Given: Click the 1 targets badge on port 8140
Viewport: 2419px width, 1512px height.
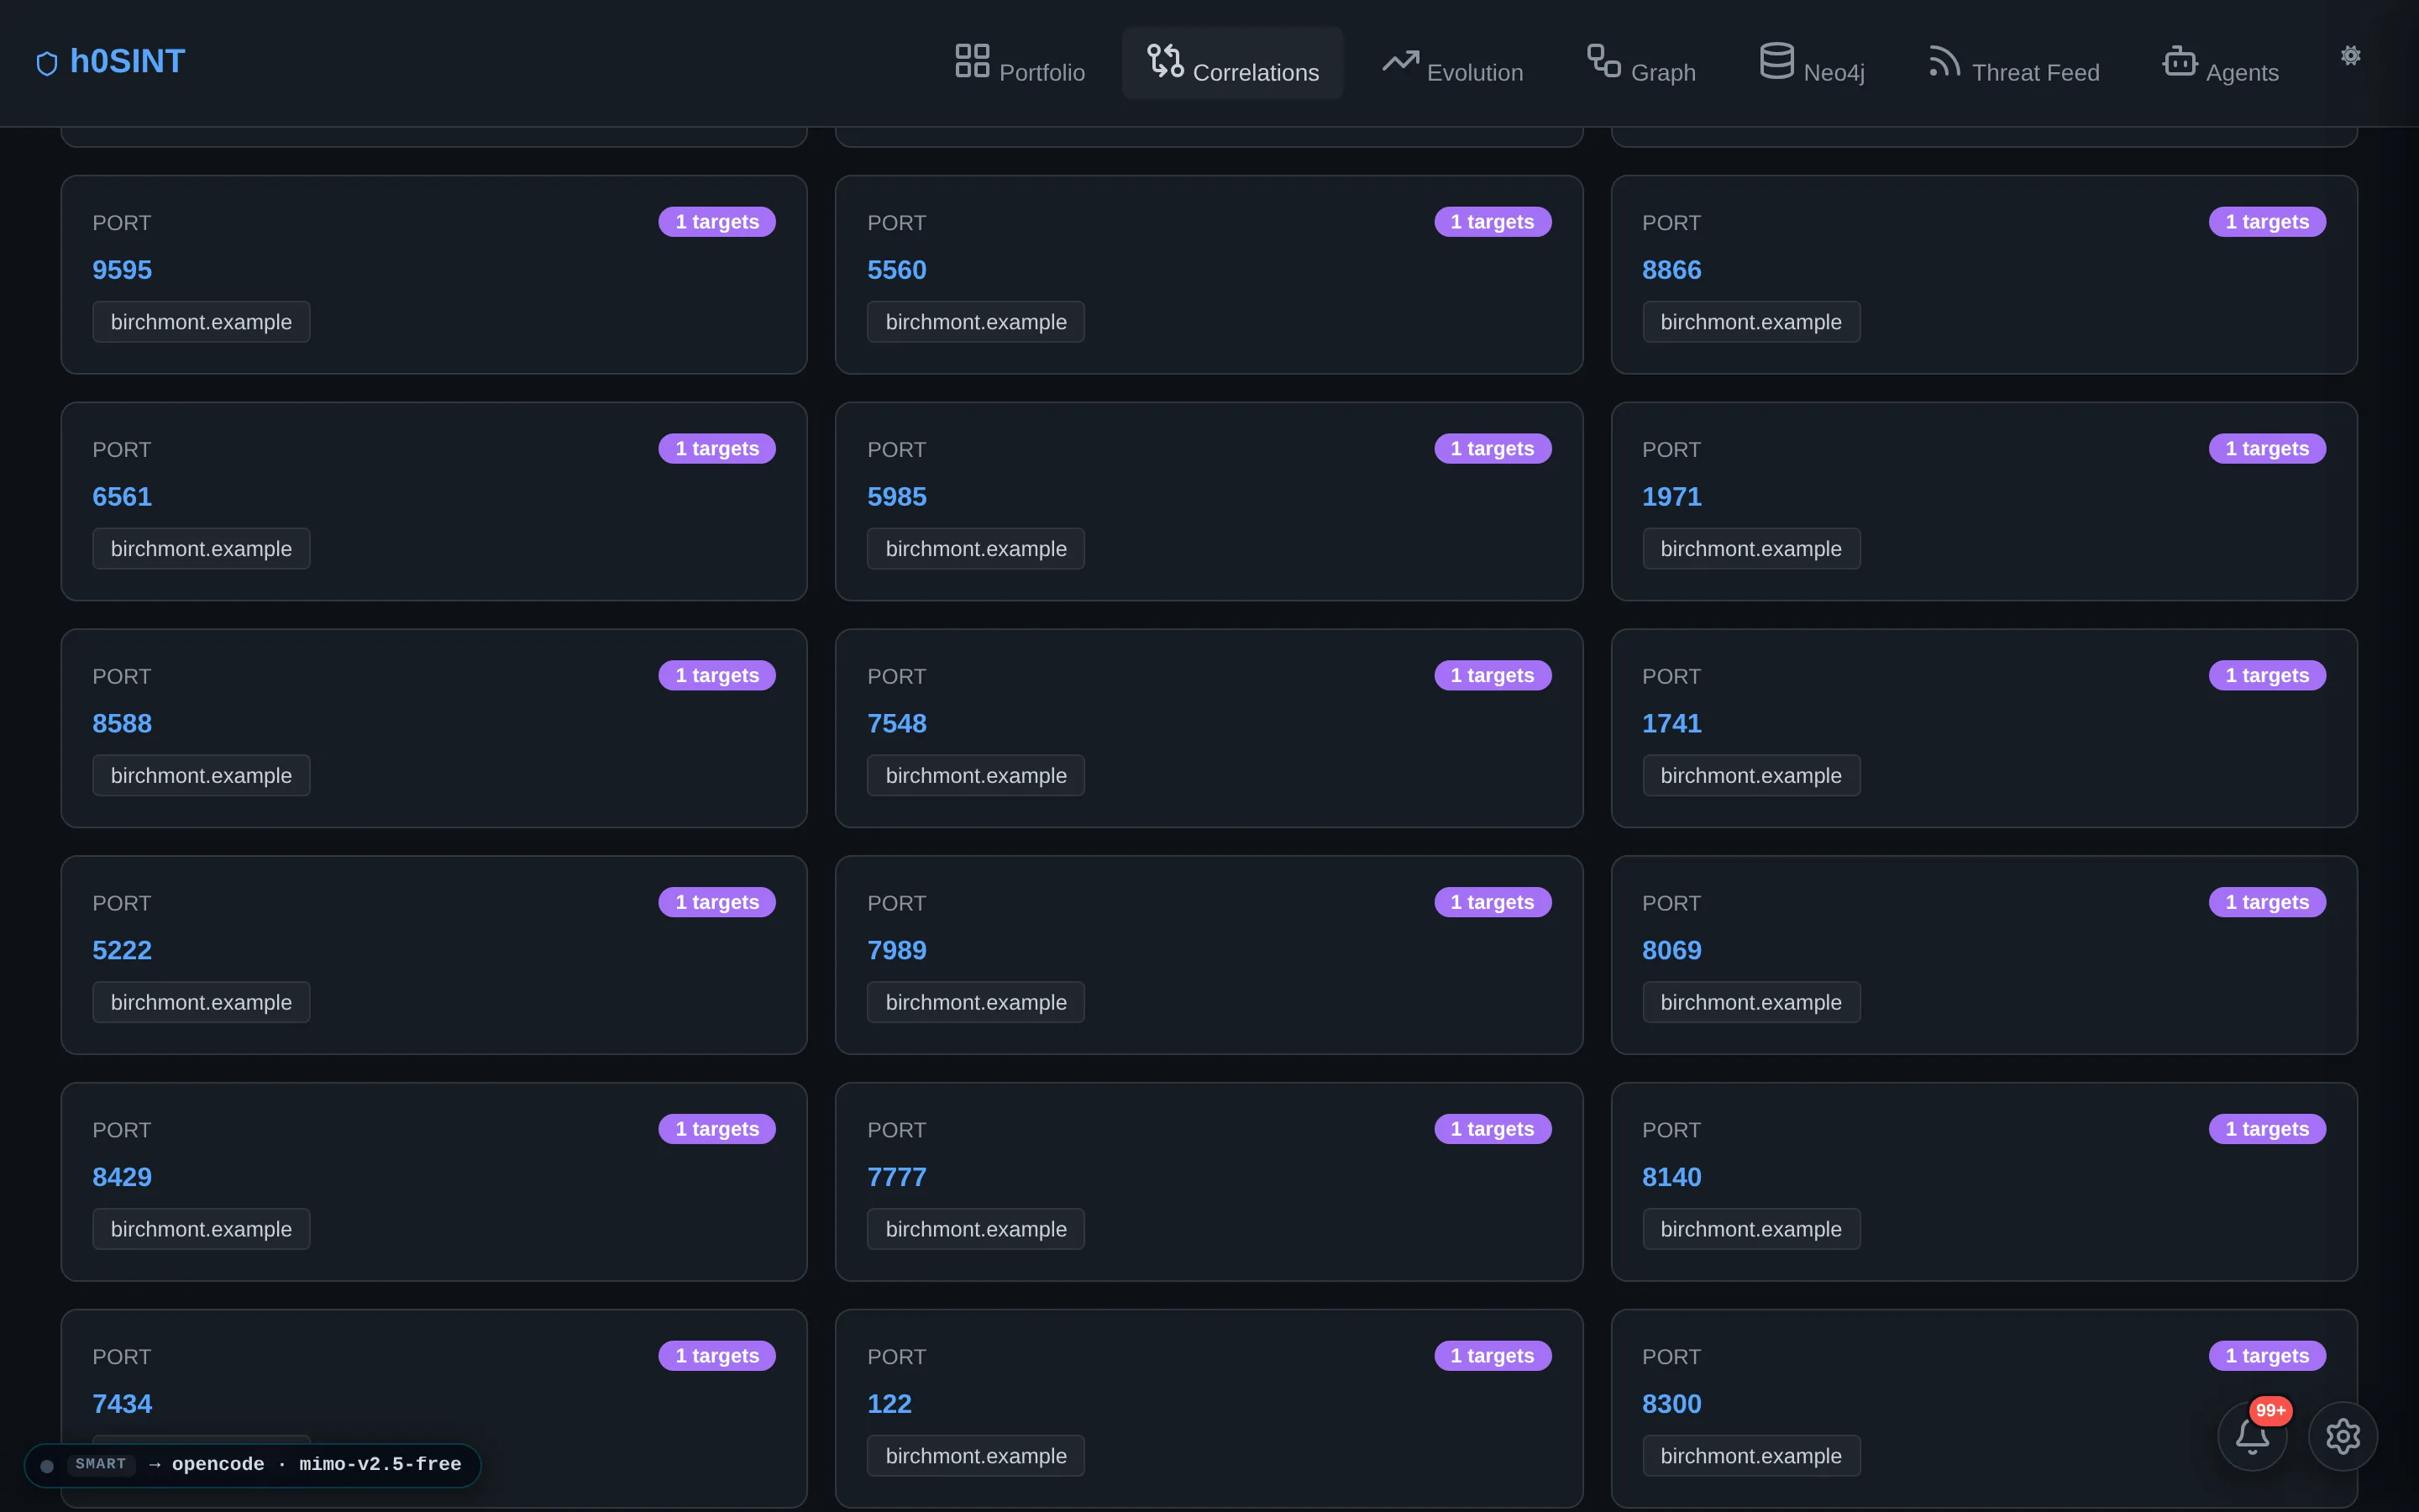Looking at the screenshot, I should (2267, 1130).
